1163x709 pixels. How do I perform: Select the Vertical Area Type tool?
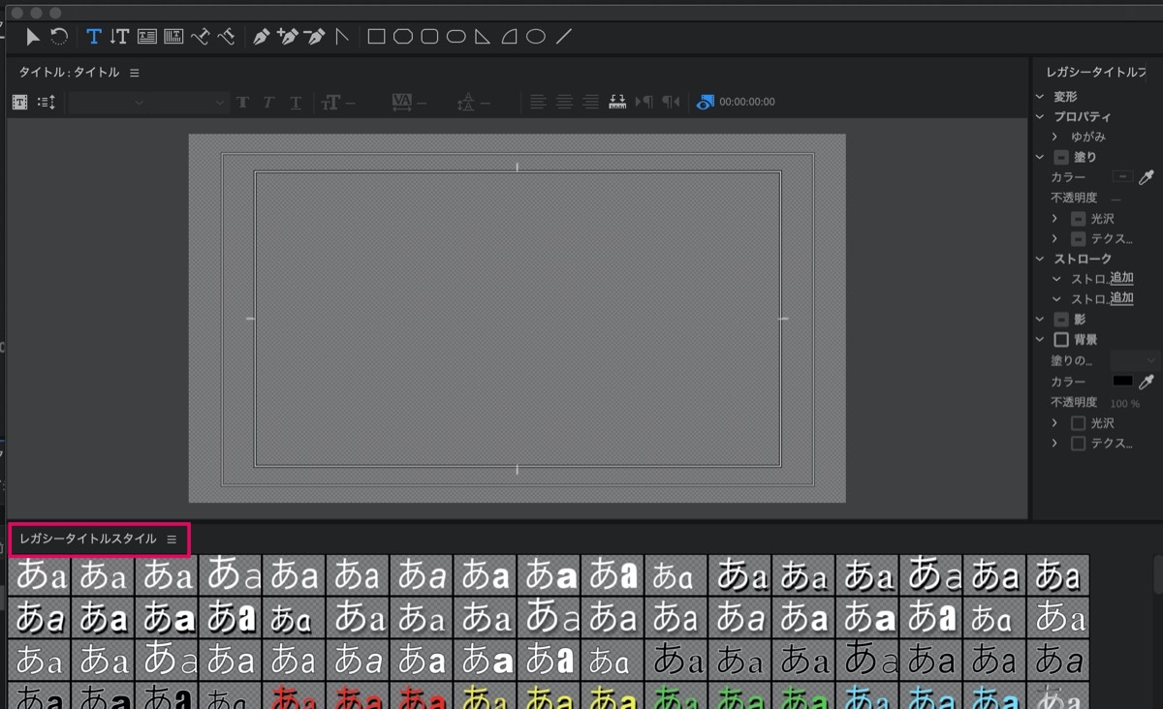click(x=173, y=37)
